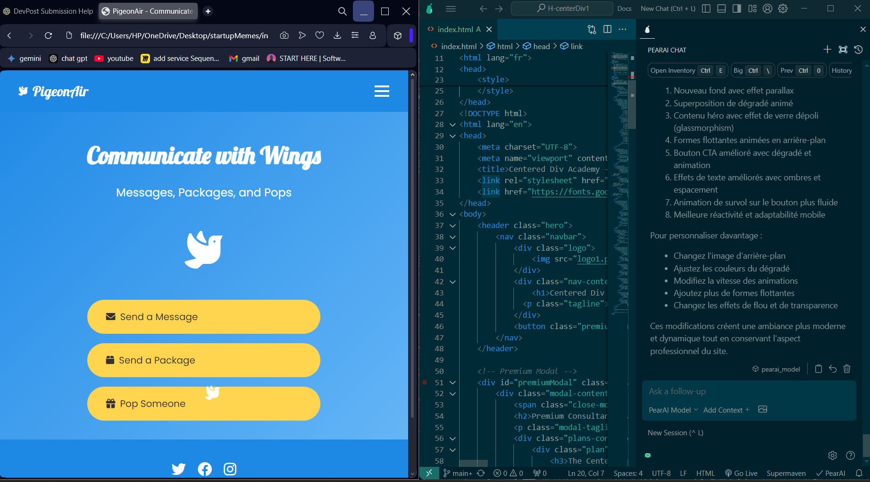The image size is (870, 482).
Task: Open the youtube bookmark
Action: (x=114, y=59)
